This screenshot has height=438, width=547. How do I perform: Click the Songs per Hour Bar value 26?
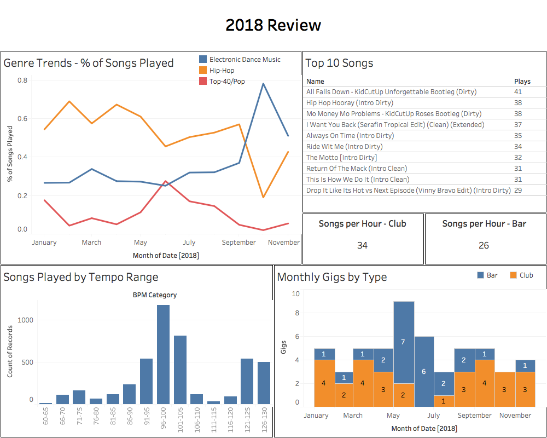tap(484, 245)
